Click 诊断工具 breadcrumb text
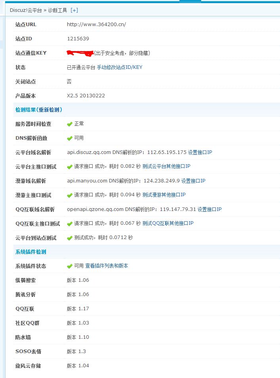This screenshot has height=378, width=280. pyautogui.click(x=57, y=10)
